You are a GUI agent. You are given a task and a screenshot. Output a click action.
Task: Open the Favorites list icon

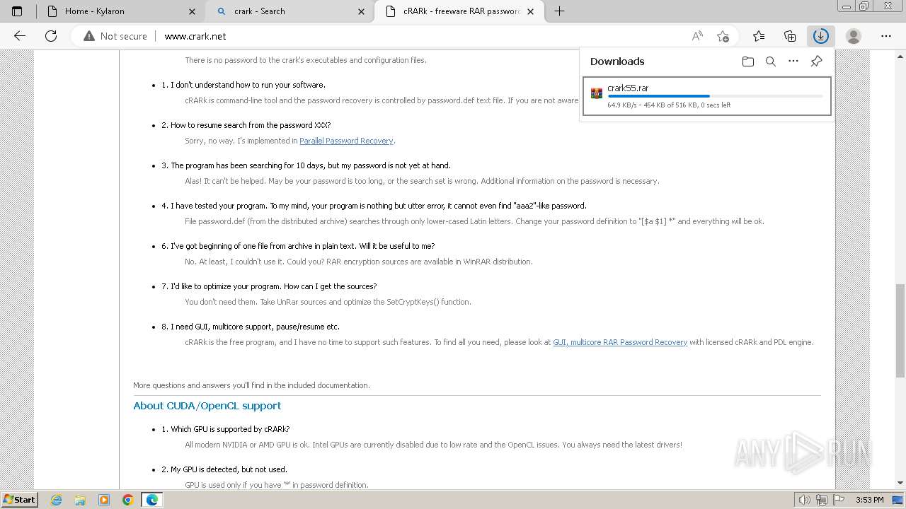759,36
